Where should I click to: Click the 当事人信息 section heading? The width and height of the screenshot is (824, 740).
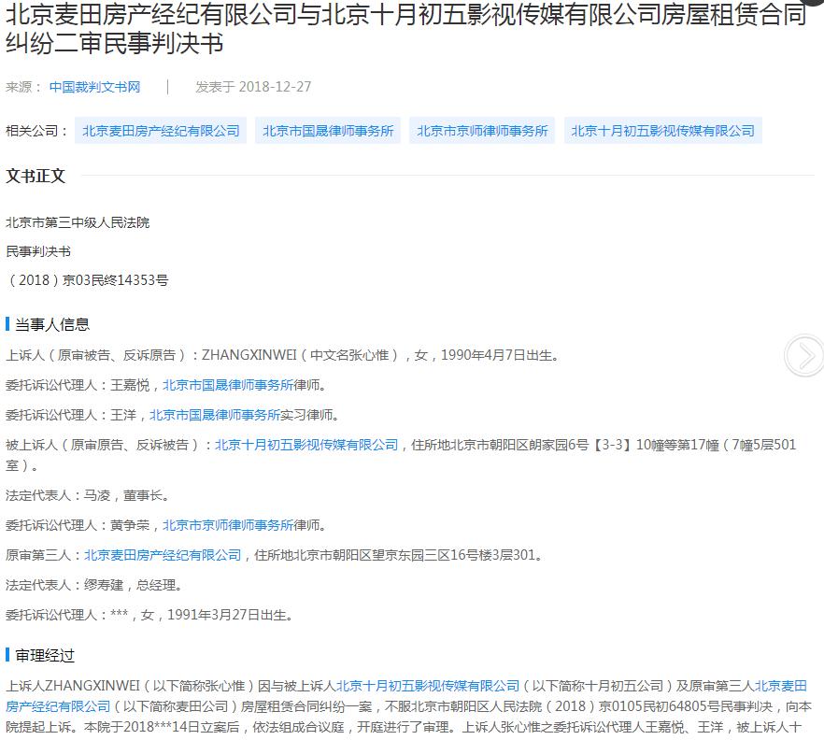[52, 324]
